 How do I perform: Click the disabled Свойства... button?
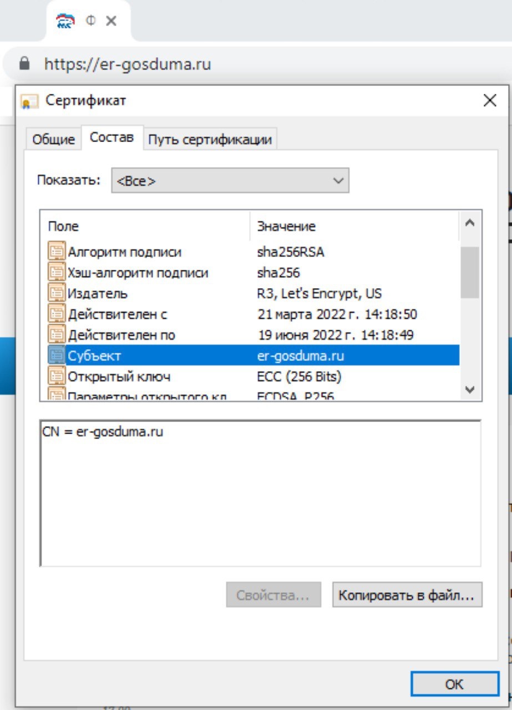click(x=273, y=596)
